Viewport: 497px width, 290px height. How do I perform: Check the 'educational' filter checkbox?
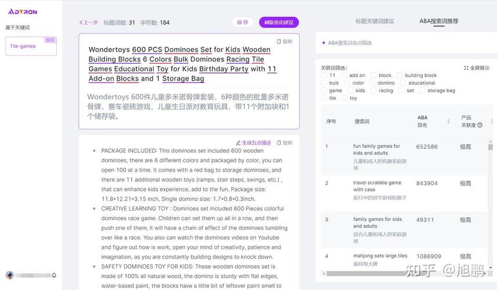tap(403, 83)
